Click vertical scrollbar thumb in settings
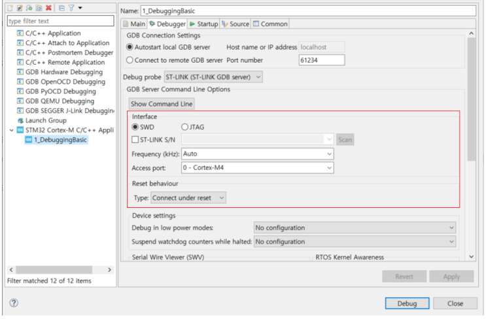Image resolution: width=486 pixels, height=319 pixels. pyautogui.click(x=472, y=99)
